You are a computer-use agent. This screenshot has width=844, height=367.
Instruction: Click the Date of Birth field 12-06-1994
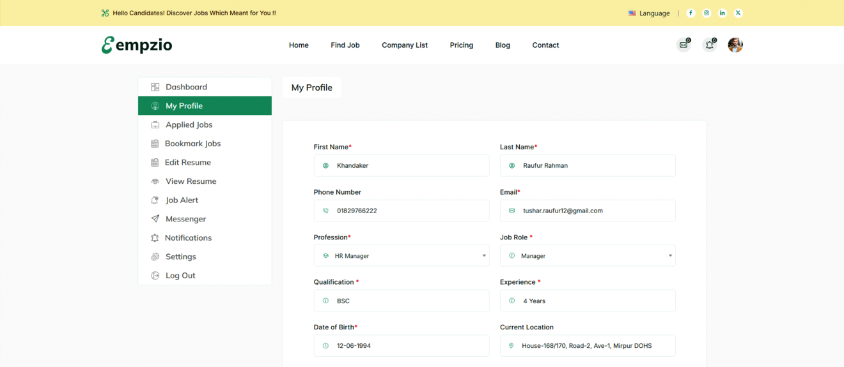[x=402, y=346]
